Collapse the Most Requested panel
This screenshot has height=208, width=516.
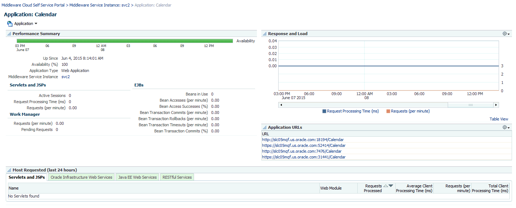click(x=9, y=170)
